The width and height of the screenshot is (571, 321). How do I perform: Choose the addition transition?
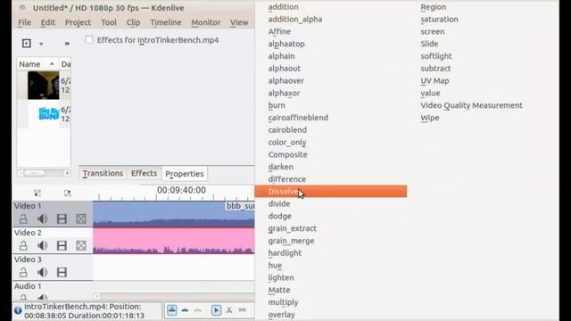click(284, 7)
